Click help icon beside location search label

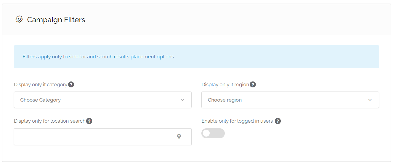tap(89, 121)
